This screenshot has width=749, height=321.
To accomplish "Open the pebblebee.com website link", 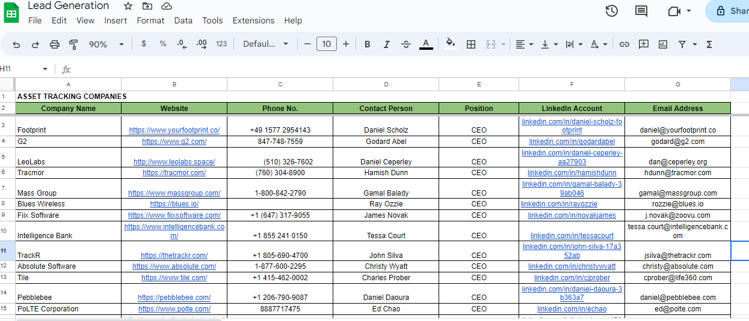I will (174, 298).
